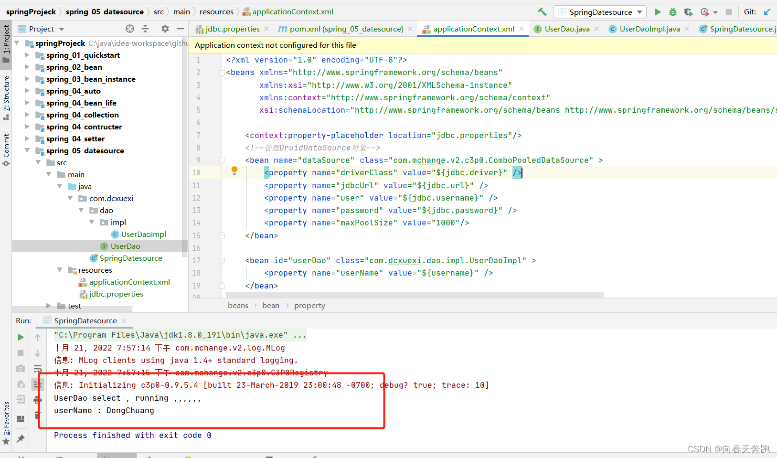Click breadcrumb 'beans' below editor
Viewport: 777px width, 458px height.
tap(238, 306)
